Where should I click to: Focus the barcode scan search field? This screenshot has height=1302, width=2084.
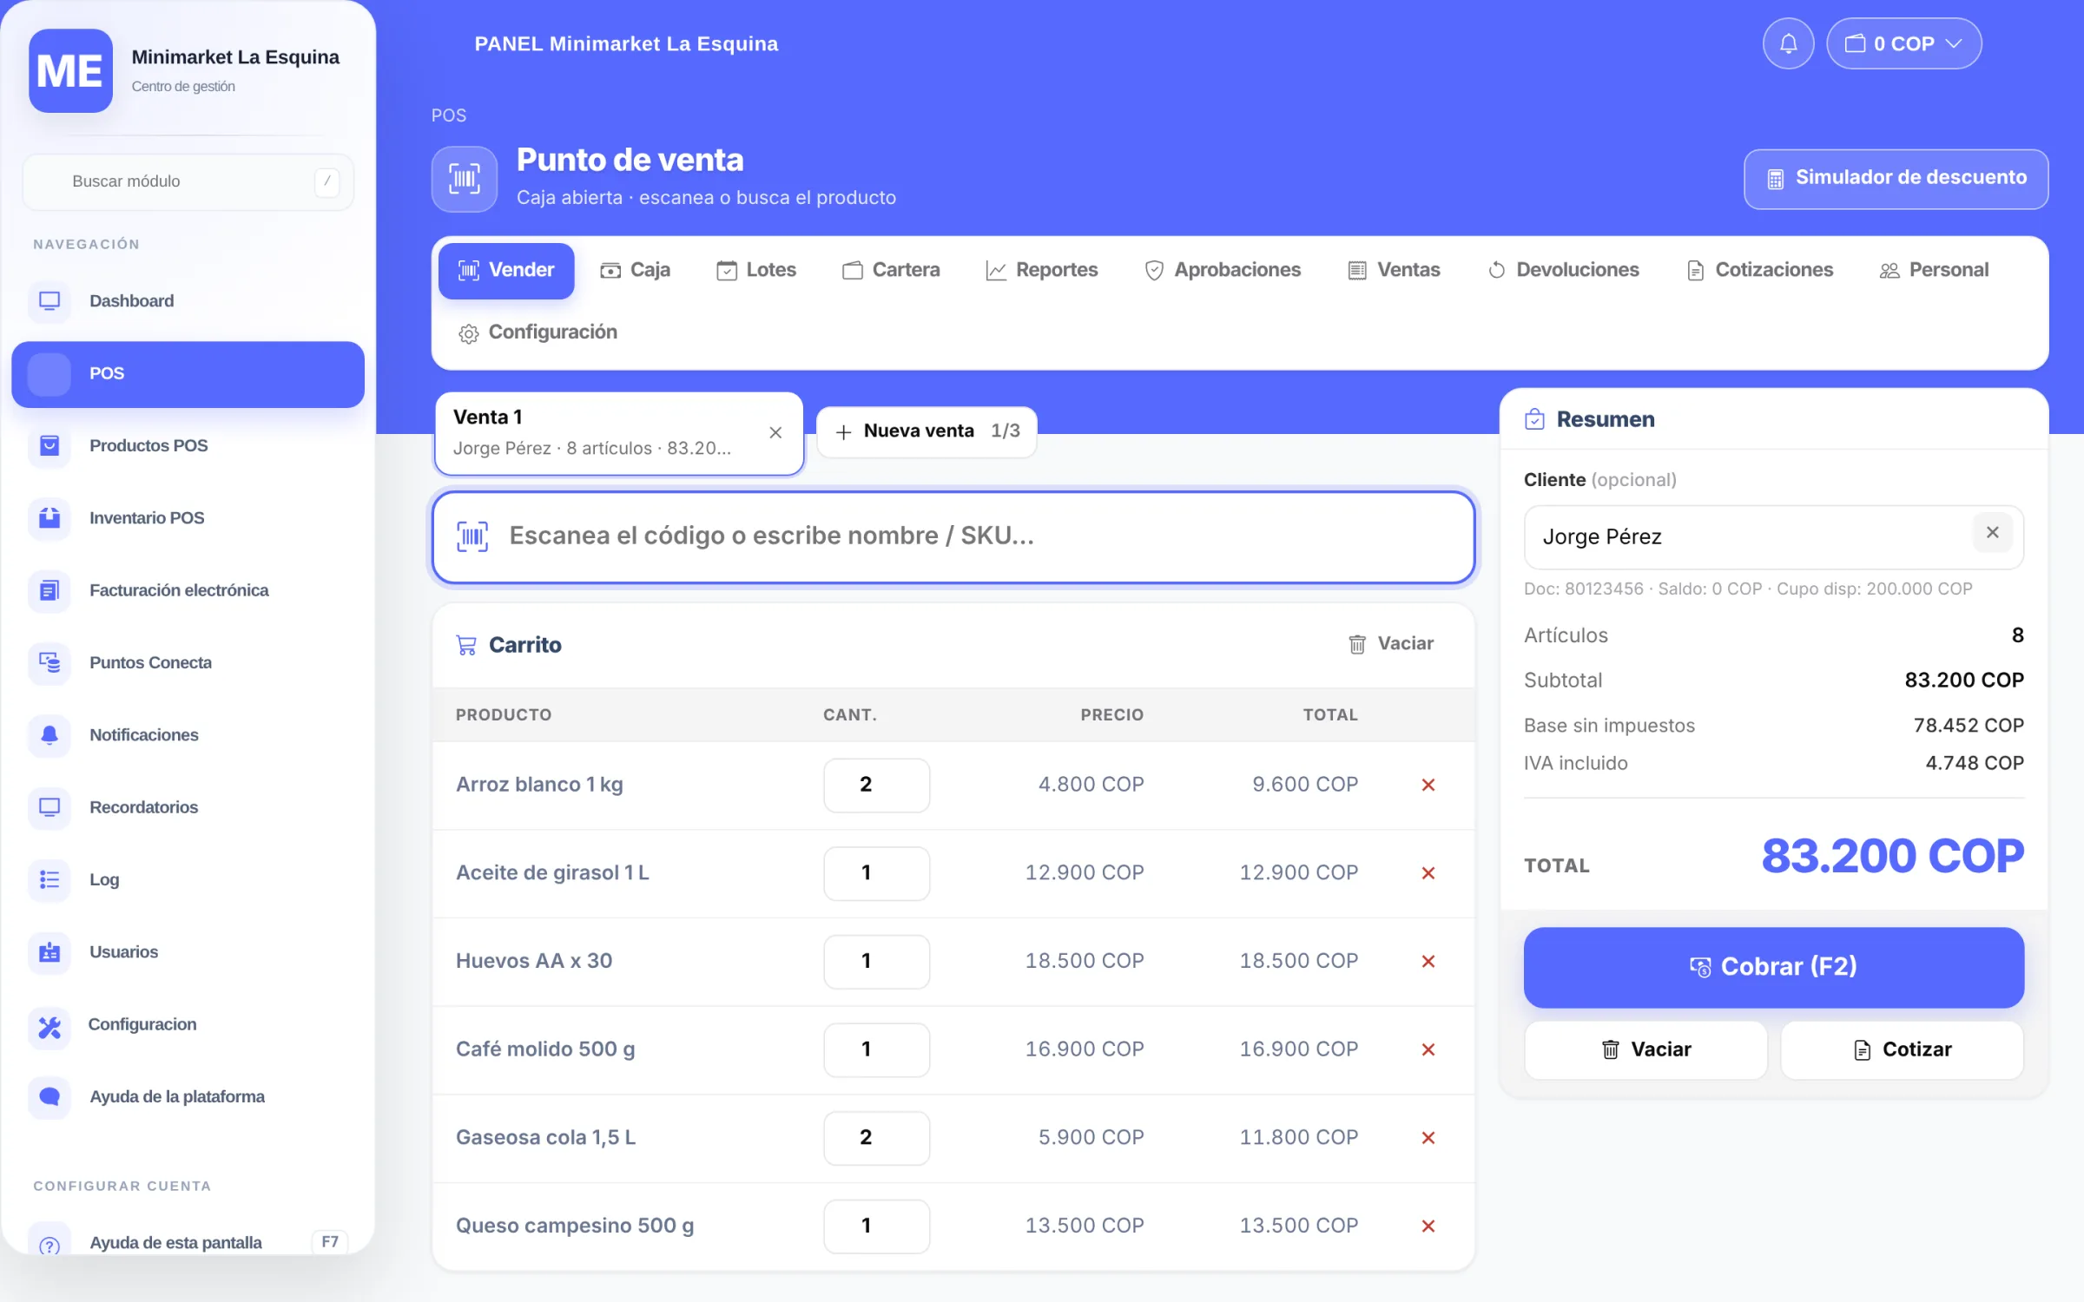tap(953, 536)
